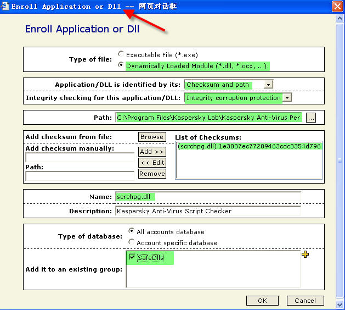Click the Internet Explorer page icon in title bar
Viewport: 345px width, 310px height.
(5, 6)
